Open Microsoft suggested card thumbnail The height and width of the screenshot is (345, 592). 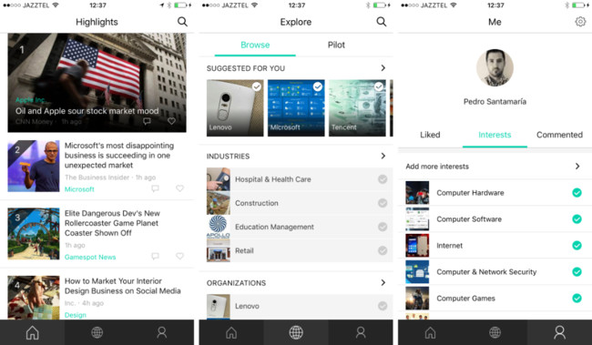tap(296, 108)
